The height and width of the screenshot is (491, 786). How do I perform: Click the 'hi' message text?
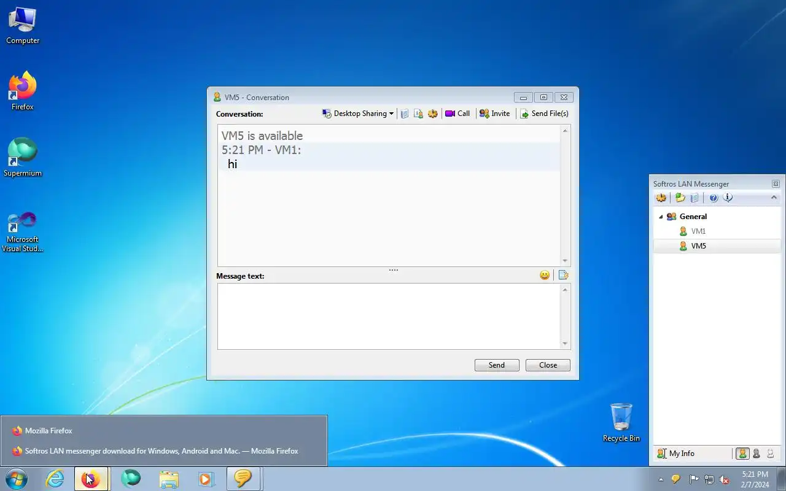pyautogui.click(x=232, y=164)
